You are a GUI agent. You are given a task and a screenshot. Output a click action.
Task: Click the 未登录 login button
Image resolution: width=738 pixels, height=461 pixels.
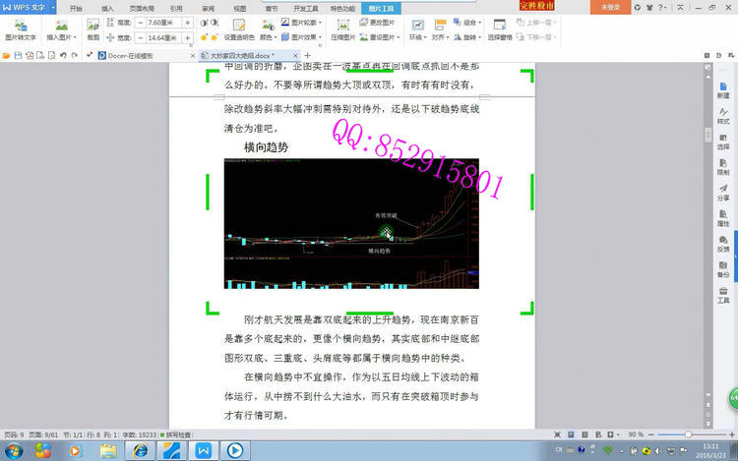pos(611,6)
